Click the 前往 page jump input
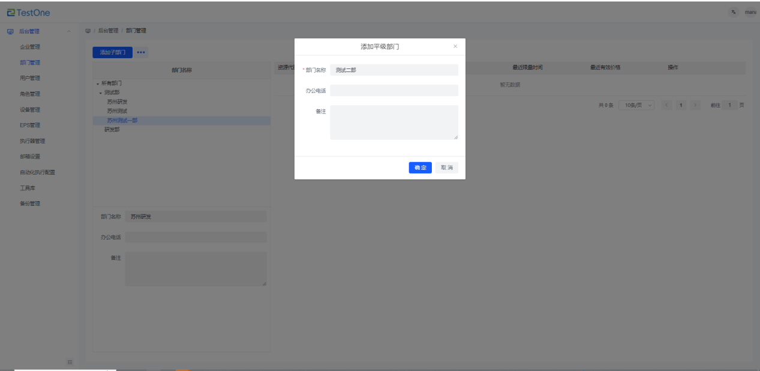Image resolution: width=760 pixels, height=371 pixels. pyautogui.click(x=729, y=105)
